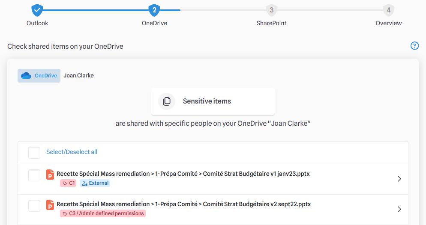Click the PowerPoint icon of sept22.pptx file
The image size is (426, 225).
pyautogui.click(x=50, y=205)
